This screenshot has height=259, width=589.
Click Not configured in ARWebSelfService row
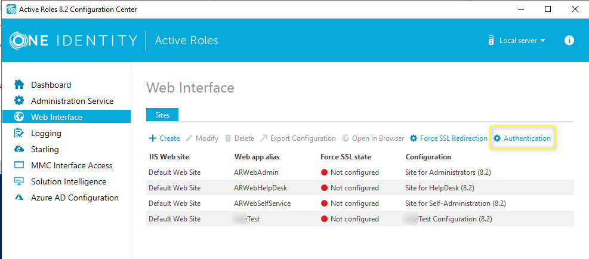pos(354,203)
